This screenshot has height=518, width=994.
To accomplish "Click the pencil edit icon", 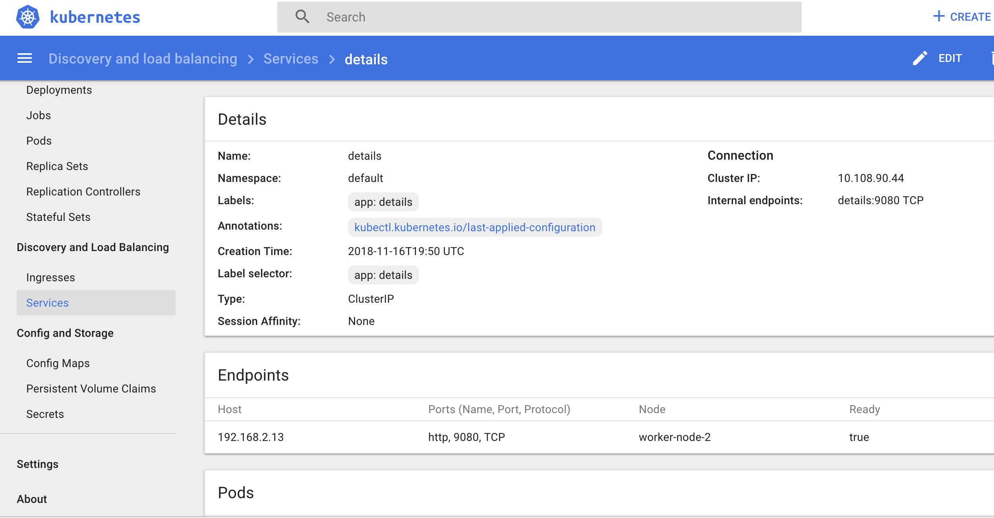I will [x=920, y=58].
